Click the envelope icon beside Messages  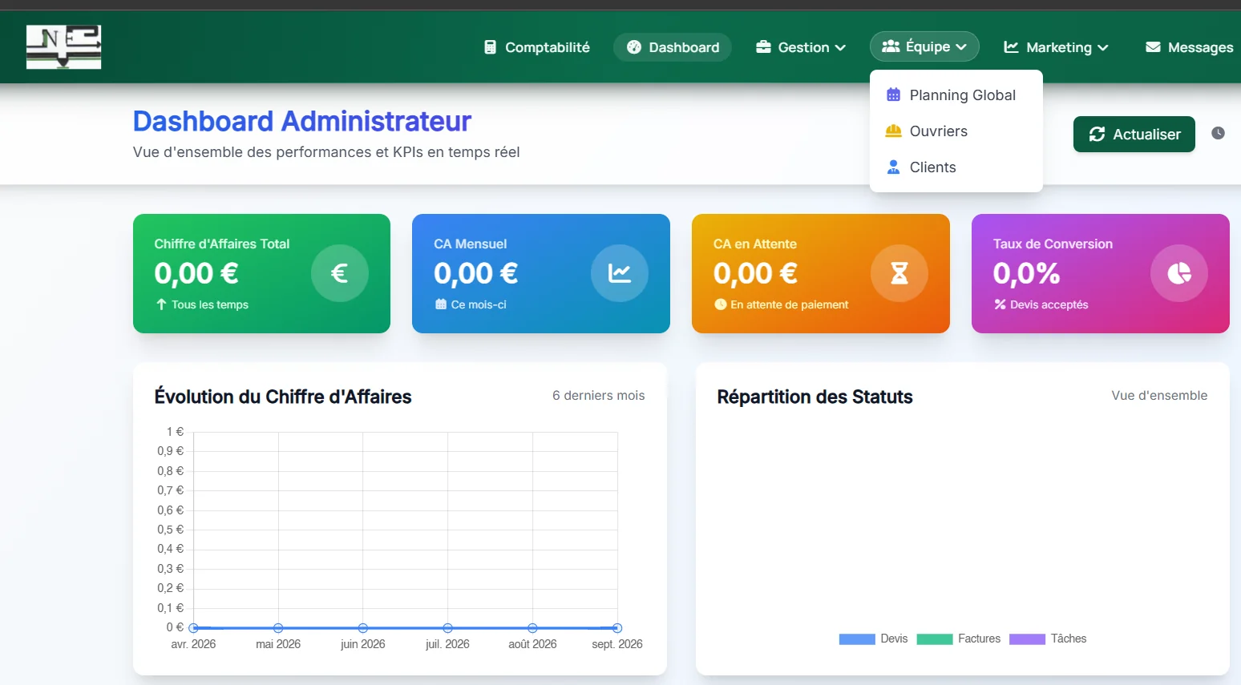[x=1153, y=47]
